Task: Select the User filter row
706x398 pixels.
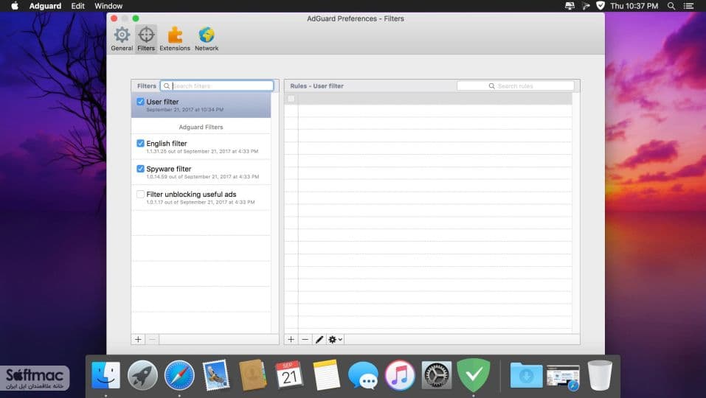Action: (x=201, y=105)
